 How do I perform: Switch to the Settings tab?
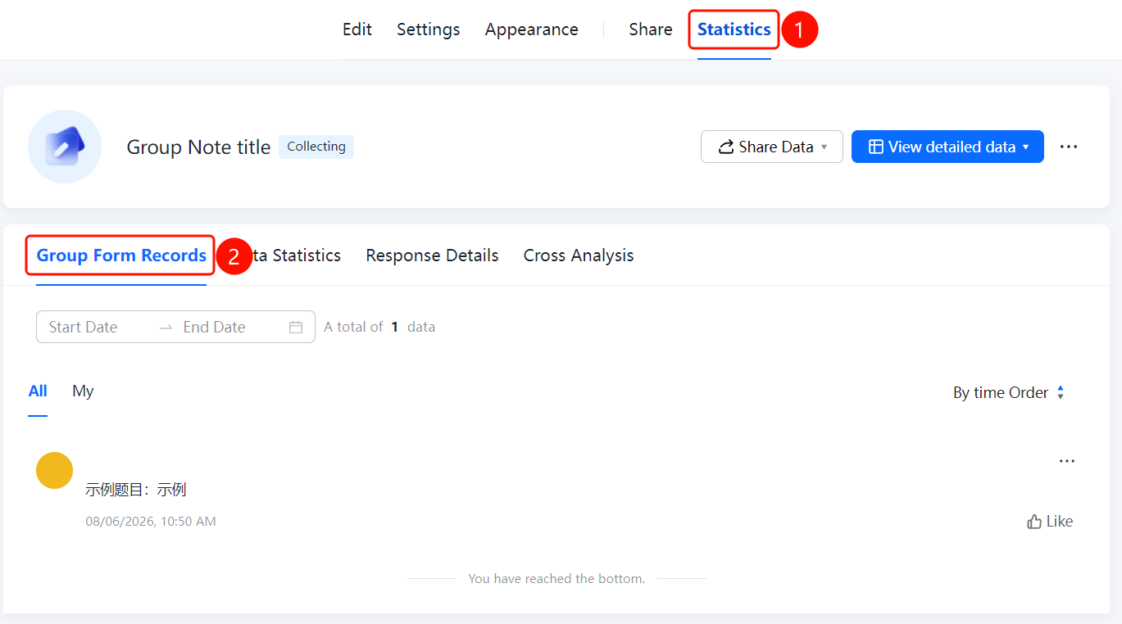tap(429, 29)
